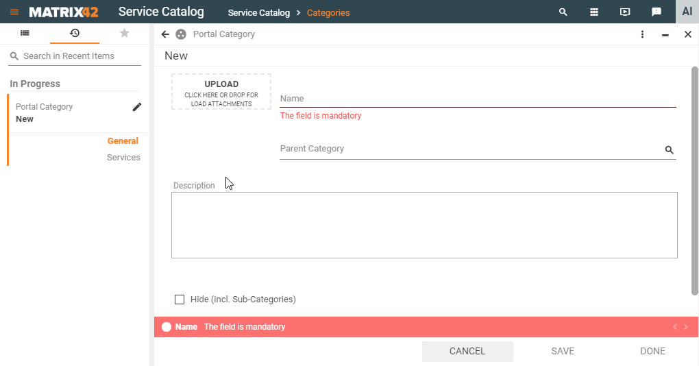Open the applications grid icon
699x366 pixels.
(x=594, y=12)
